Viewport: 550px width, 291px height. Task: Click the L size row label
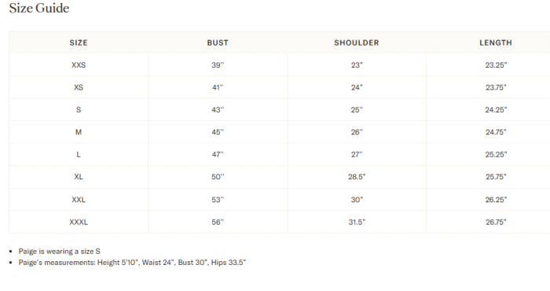tap(79, 154)
